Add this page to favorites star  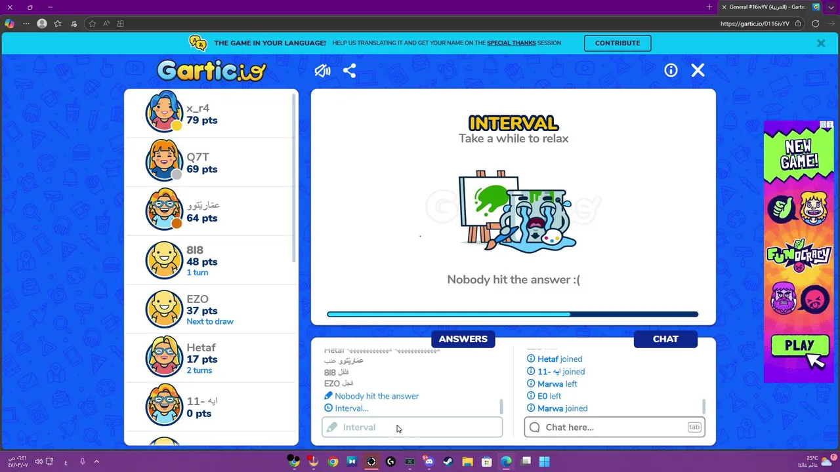click(92, 24)
